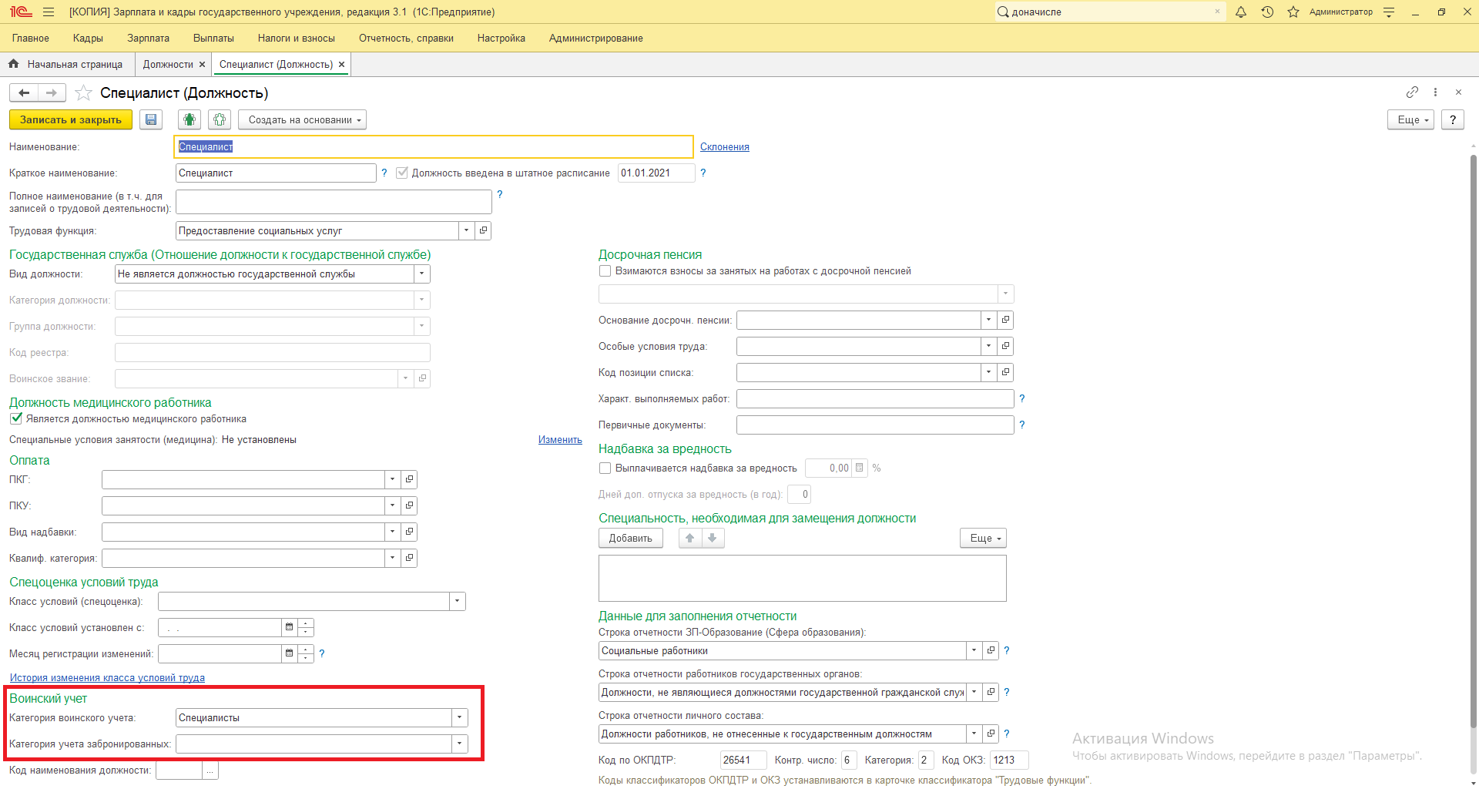
Task: Switch to Должности tab
Action: pos(168,64)
